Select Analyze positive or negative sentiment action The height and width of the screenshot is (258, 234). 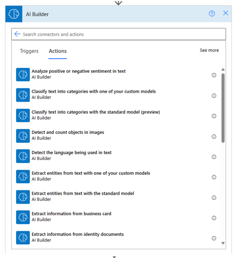(x=79, y=71)
